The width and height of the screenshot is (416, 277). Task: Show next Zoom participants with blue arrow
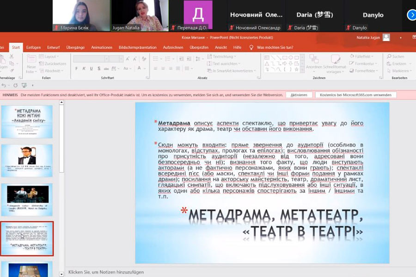click(411, 15)
